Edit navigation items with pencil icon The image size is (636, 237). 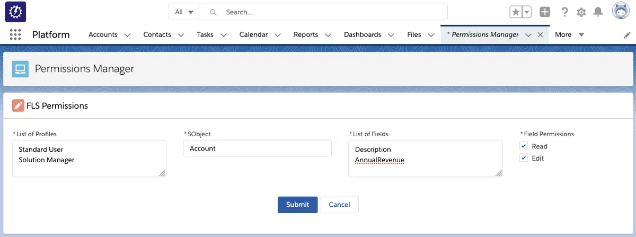point(627,35)
